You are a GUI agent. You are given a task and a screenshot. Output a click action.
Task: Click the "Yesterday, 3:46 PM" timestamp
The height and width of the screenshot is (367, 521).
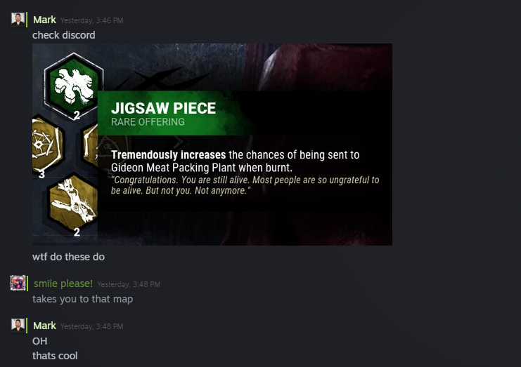coord(91,20)
